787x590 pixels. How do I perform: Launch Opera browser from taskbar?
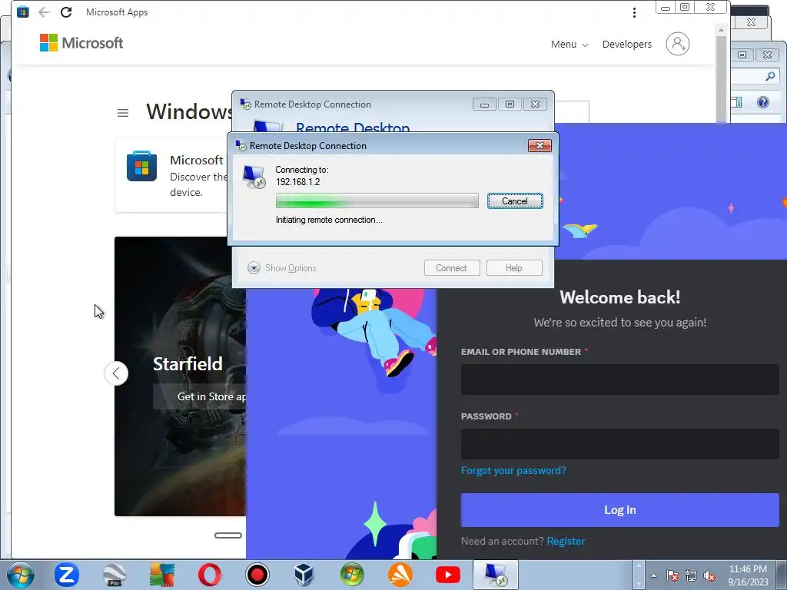pyautogui.click(x=210, y=575)
